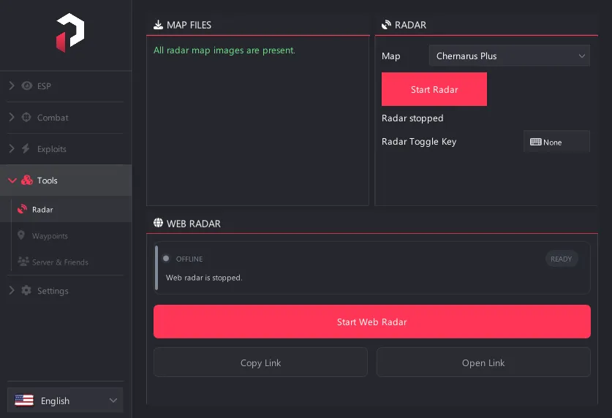This screenshot has width=612, height=418.
Task: Click the Combat crosshair icon
Action: [x=26, y=117]
